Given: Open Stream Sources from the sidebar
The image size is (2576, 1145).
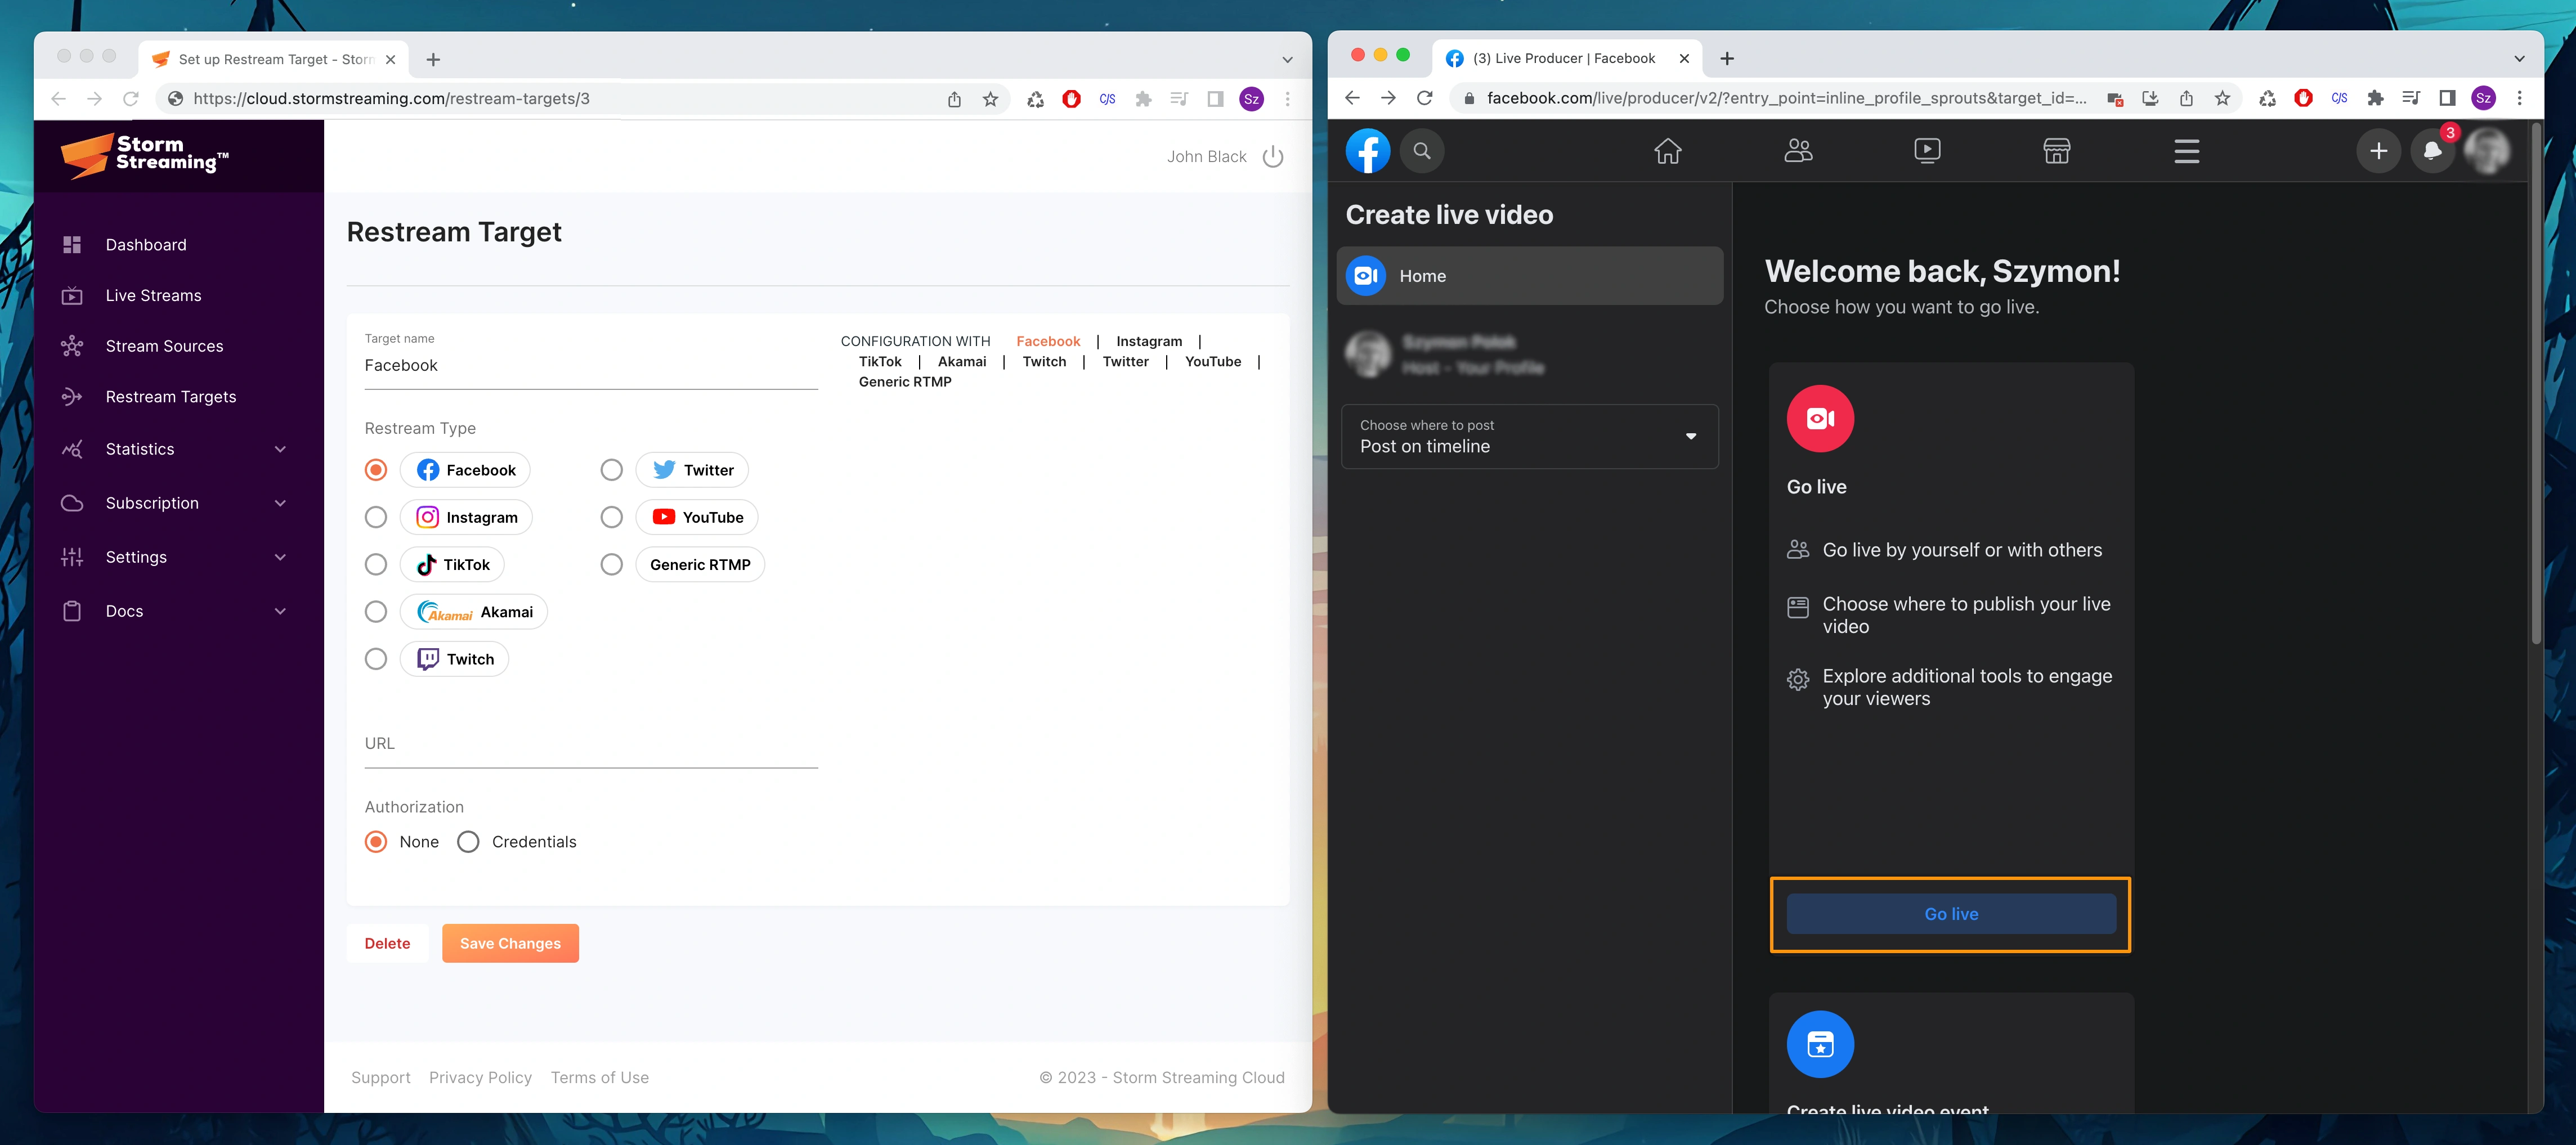Looking at the screenshot, I should point(72,346).
